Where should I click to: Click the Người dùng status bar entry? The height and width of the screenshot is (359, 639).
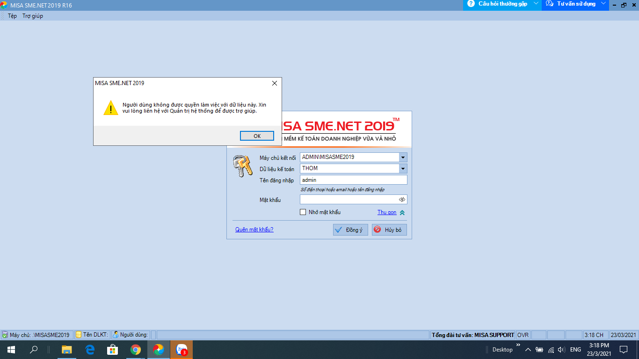pyautogui.click(x=131, y=335)
